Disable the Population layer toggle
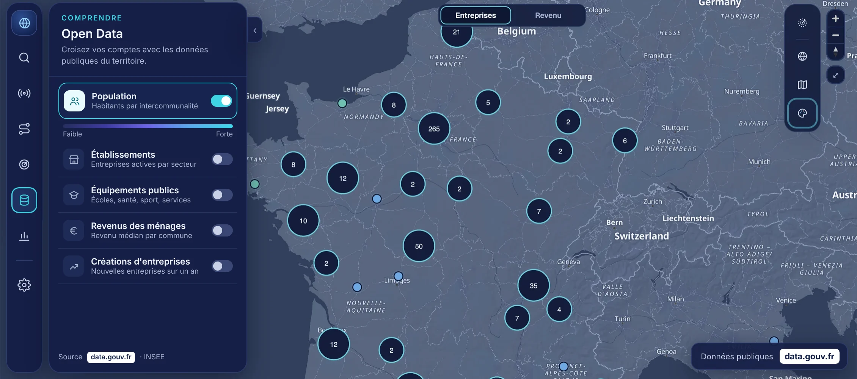 pos(221,101)
